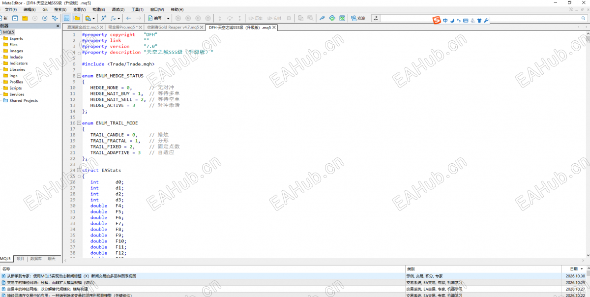Select the Scripts folder in navigator
This screenshot has width=590, height=297.
click(x=15, y=88)
